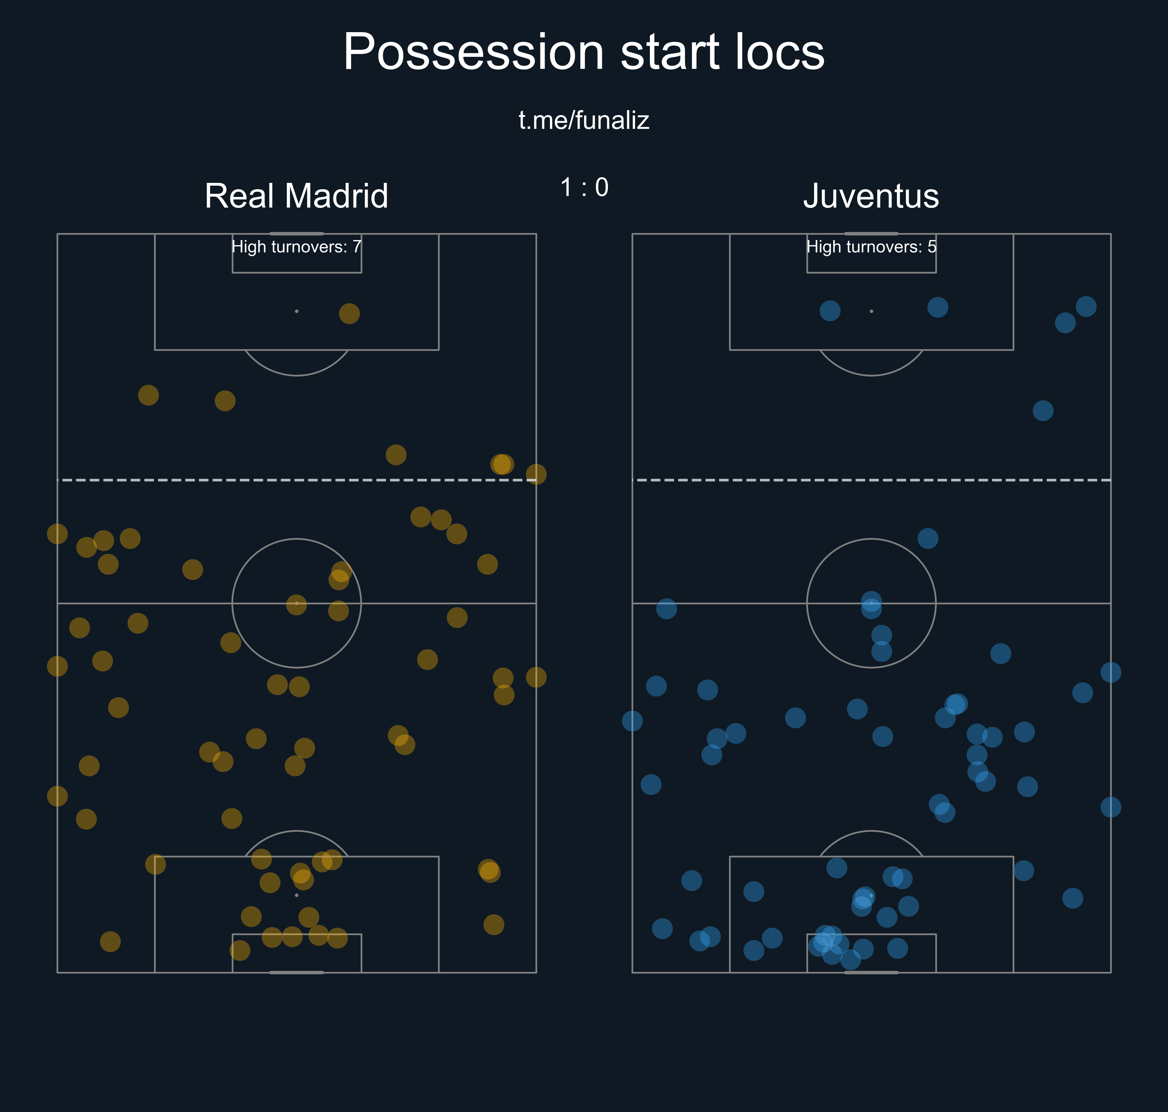Click the 1 : 0 score text
The image size is (1168, 1112).
coord(584,187)
